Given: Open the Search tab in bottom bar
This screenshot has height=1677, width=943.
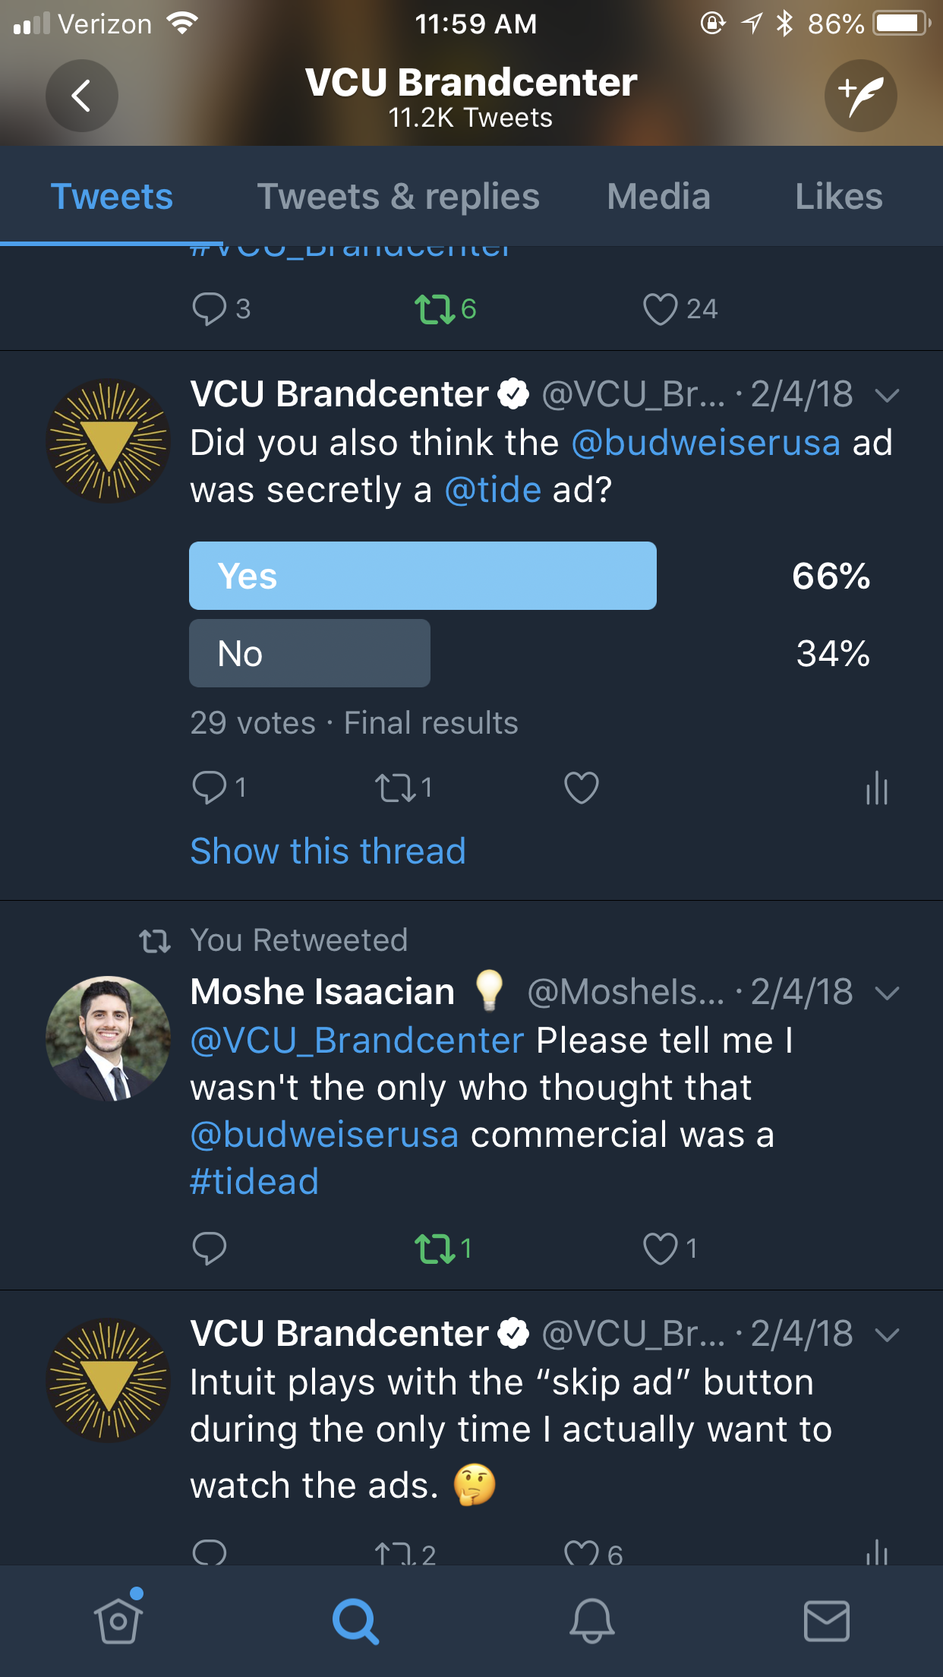Looking at the screenshot, I should pos(355,1620).
